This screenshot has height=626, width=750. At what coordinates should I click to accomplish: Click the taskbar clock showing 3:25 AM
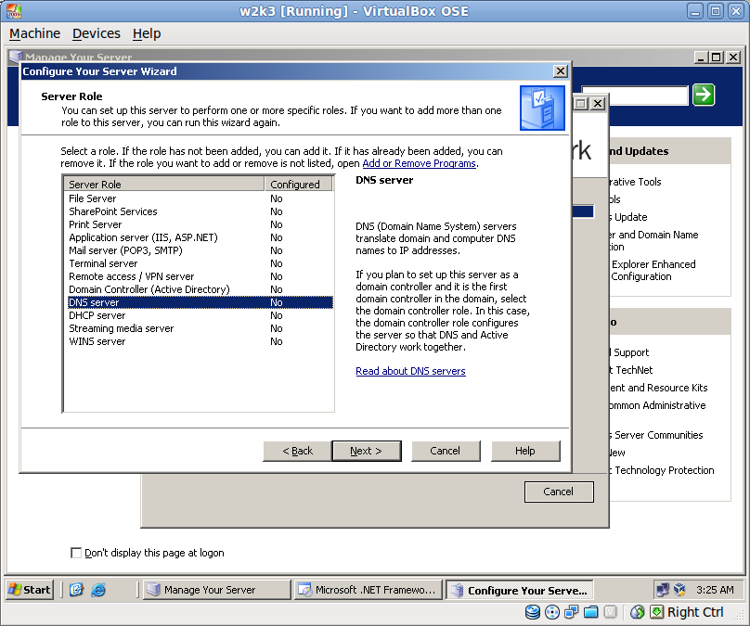pos(715,590)
